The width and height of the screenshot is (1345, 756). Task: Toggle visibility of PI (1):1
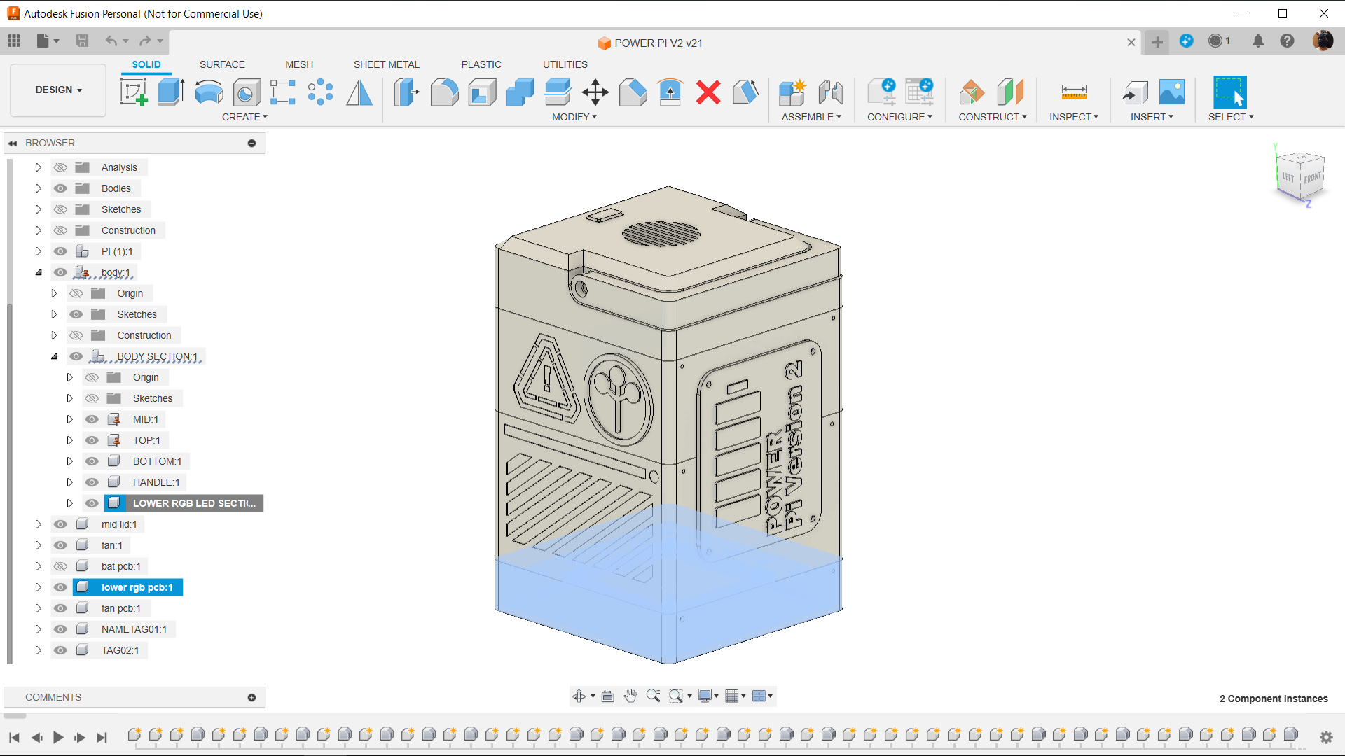tap(61, 251)
